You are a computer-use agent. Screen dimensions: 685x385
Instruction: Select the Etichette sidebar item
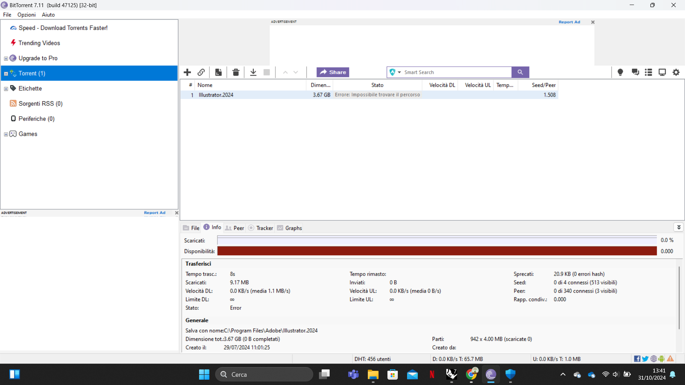(x=30, y=88)
